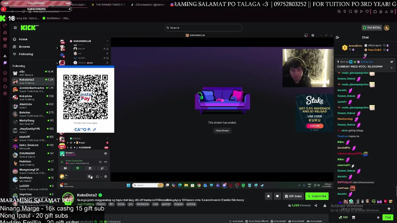Open Abatdota channel in Following list

point(33,106)
